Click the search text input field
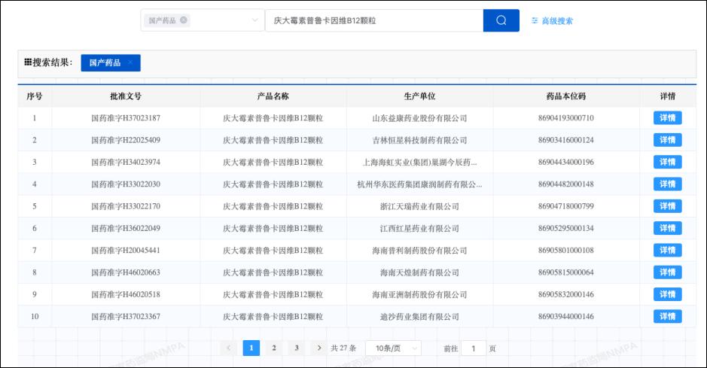The height and width of the screenshot is (368, 707). coord(373,20)
